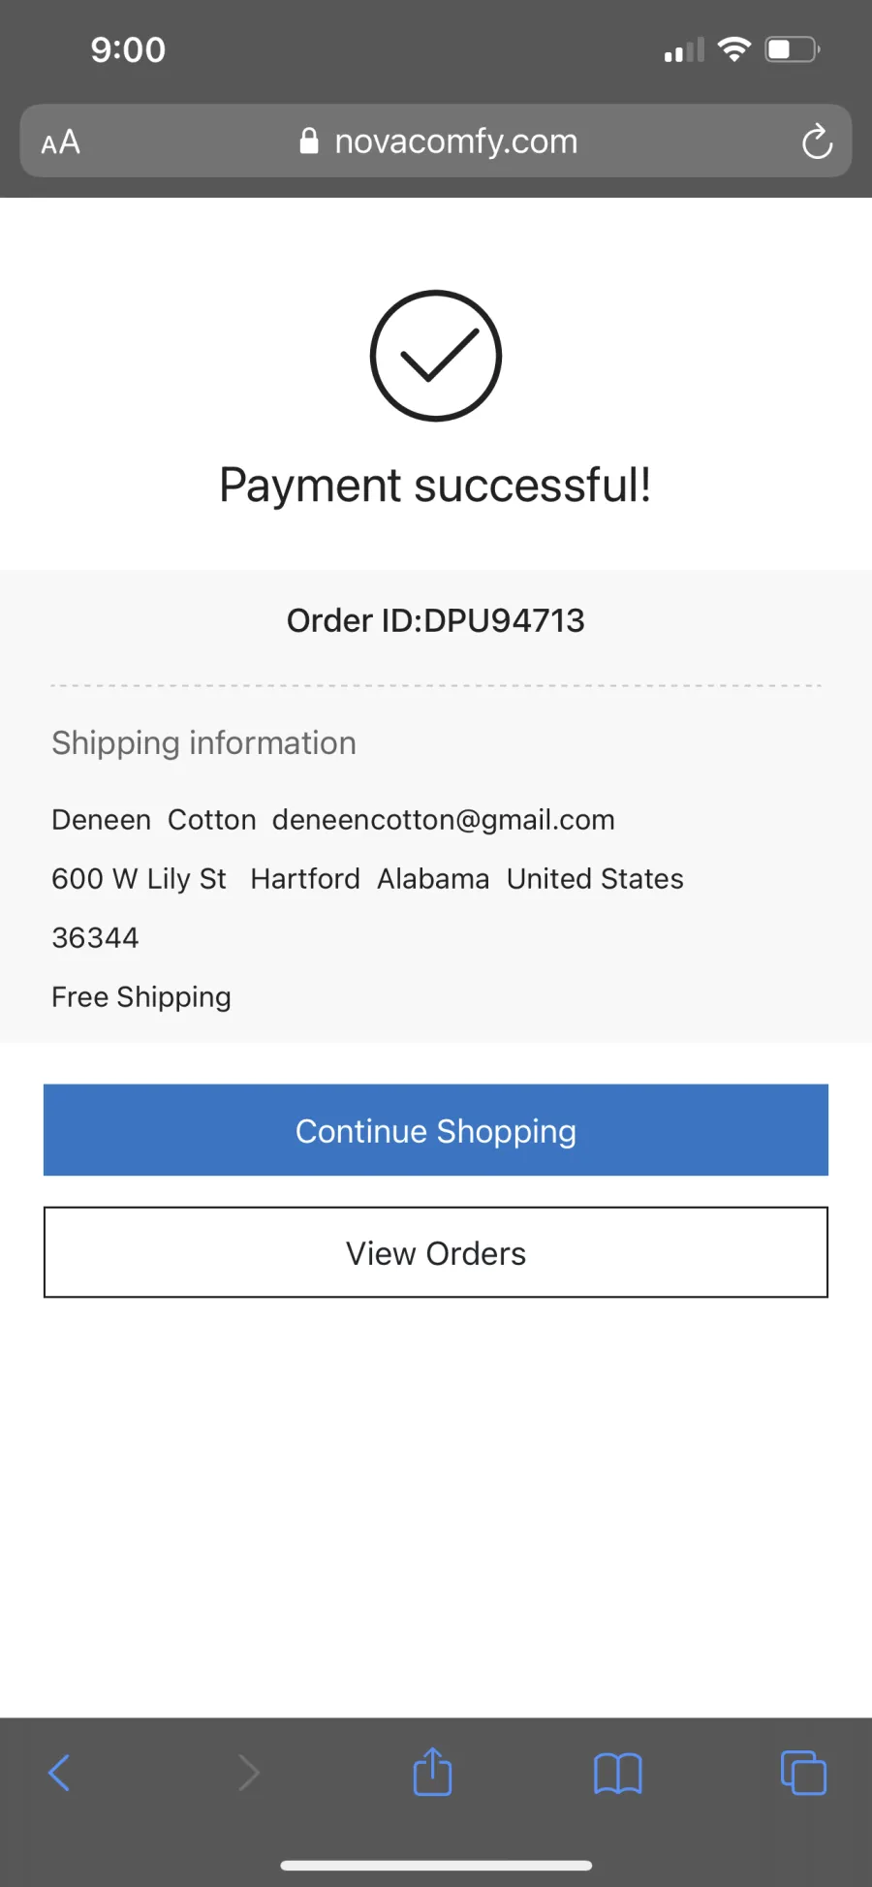Tap the cellular signal bars
The height and width of the screenshot is (1887, 872).
tap(684, 50)
